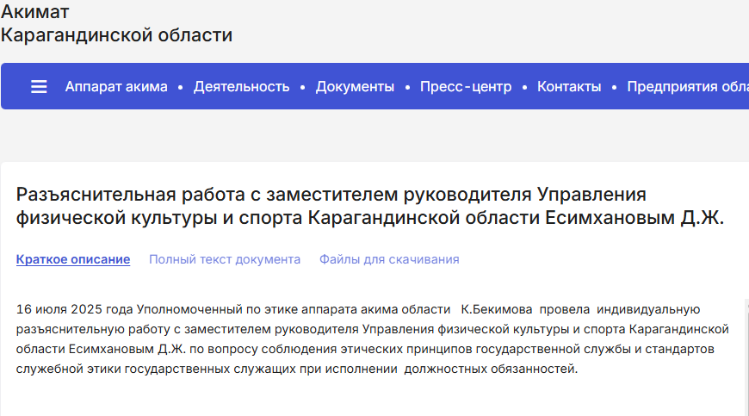
Task: Open the Полный текст документа tab
Action: pos(225,259)
